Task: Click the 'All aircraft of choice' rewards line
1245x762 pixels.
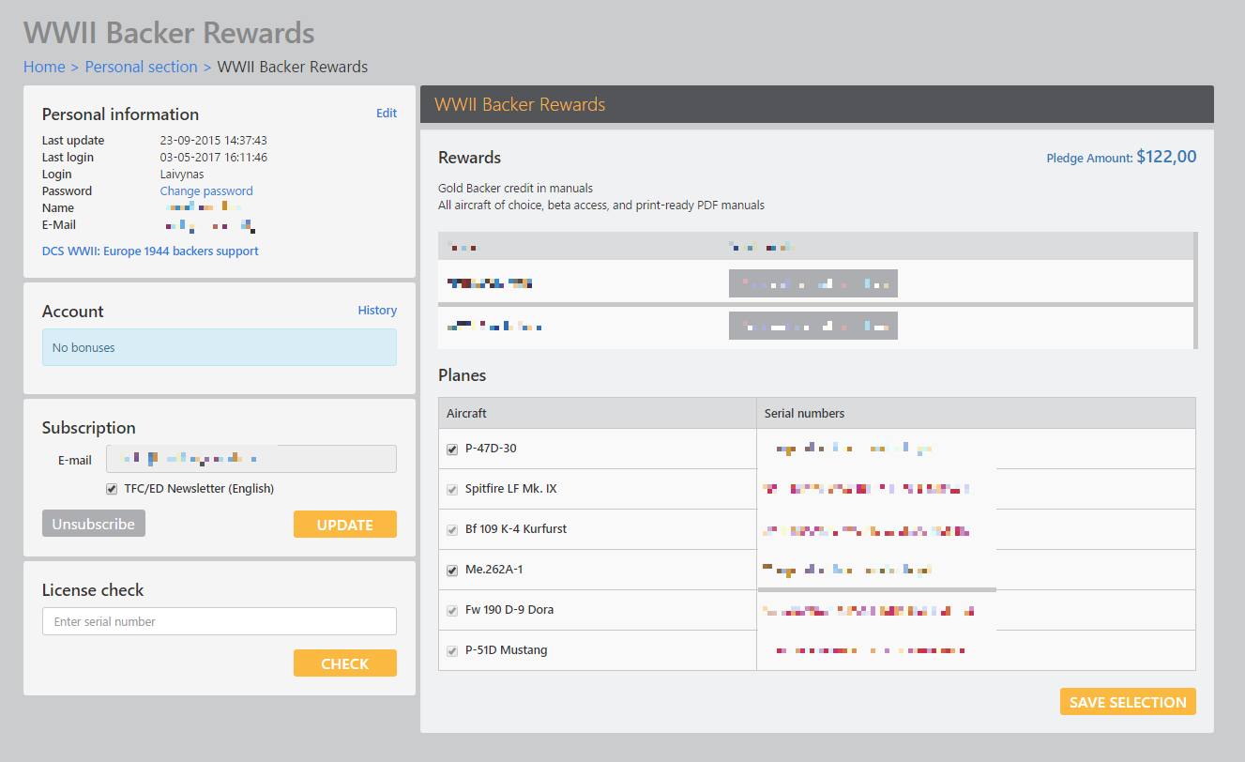Action: [x=601, y=206]
